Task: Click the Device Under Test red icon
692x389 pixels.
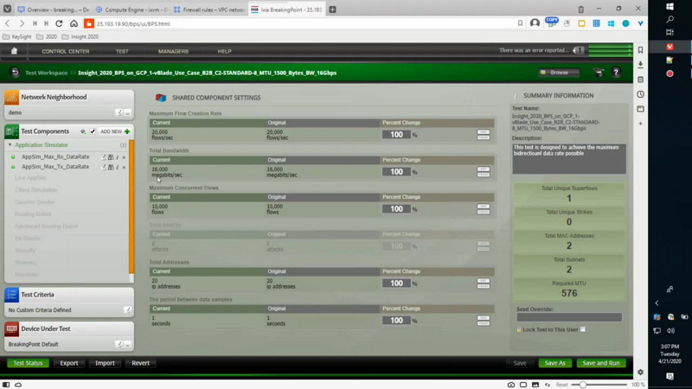Action: [11, 328]
